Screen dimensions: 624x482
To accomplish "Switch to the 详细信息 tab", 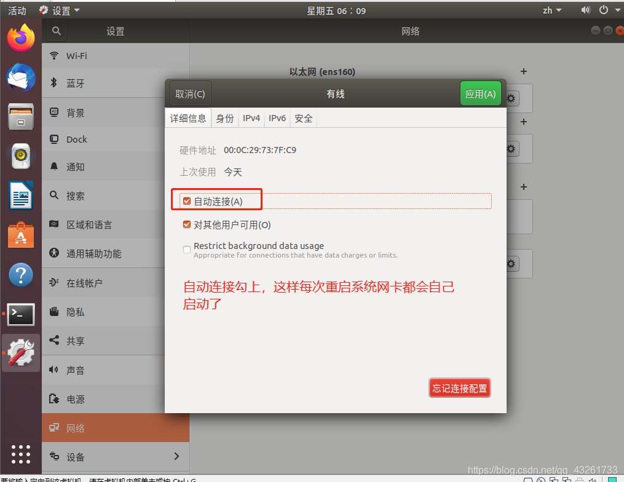I will coord(188,118).
